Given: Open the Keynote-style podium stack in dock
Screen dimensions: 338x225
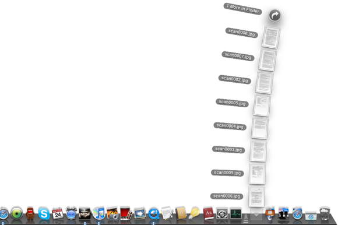Looking at the screenshot, I should click(270, 213).
